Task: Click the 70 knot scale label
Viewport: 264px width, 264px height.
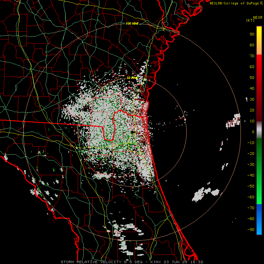Action: (252, 56)
